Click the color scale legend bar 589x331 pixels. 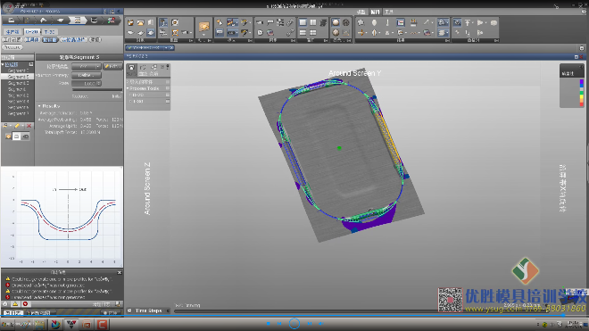tap(582, 93)
